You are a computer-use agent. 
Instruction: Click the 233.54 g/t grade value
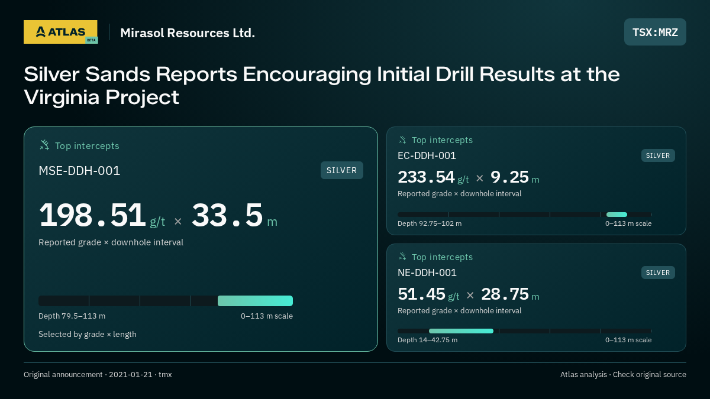433,177
